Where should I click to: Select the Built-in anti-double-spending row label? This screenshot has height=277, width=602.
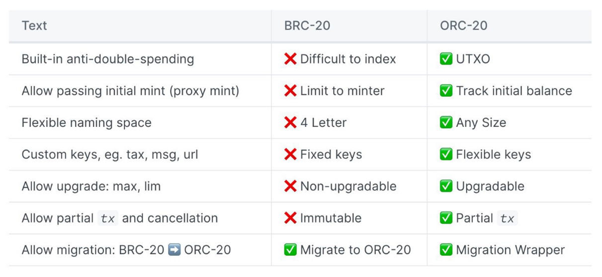tap(108, 59)
